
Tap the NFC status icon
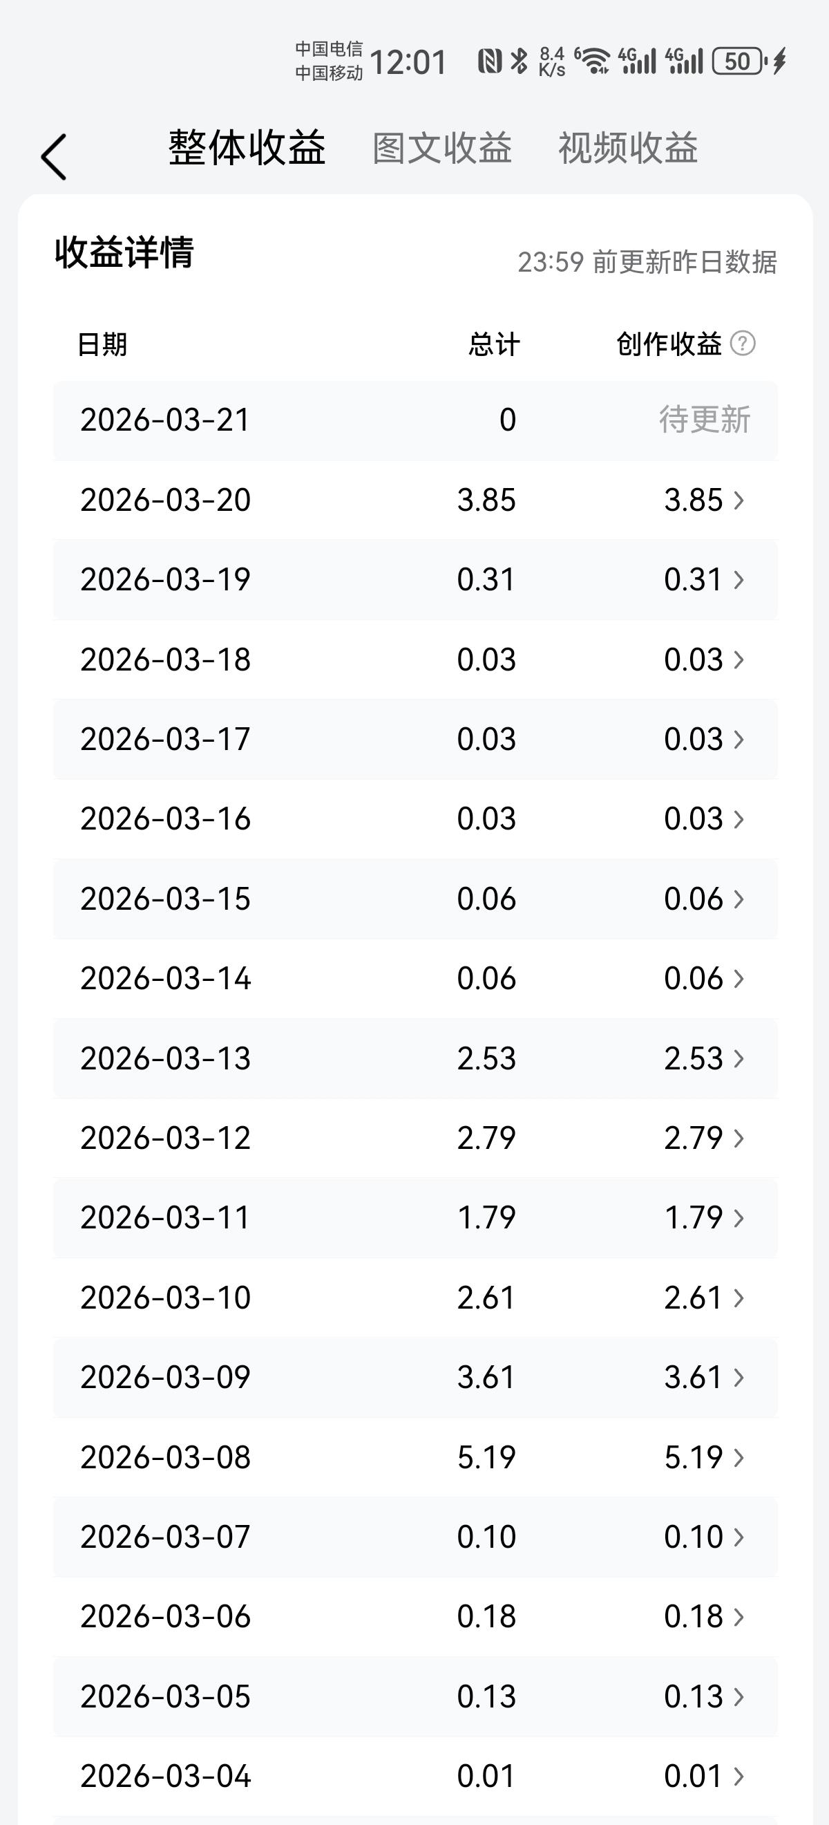[490, 62]
